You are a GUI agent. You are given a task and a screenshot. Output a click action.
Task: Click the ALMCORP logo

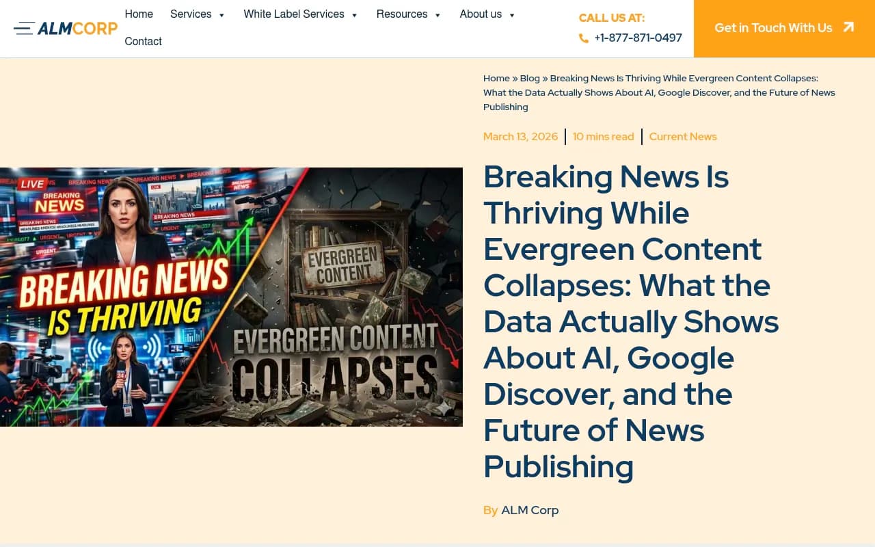(x=77, y=29)
